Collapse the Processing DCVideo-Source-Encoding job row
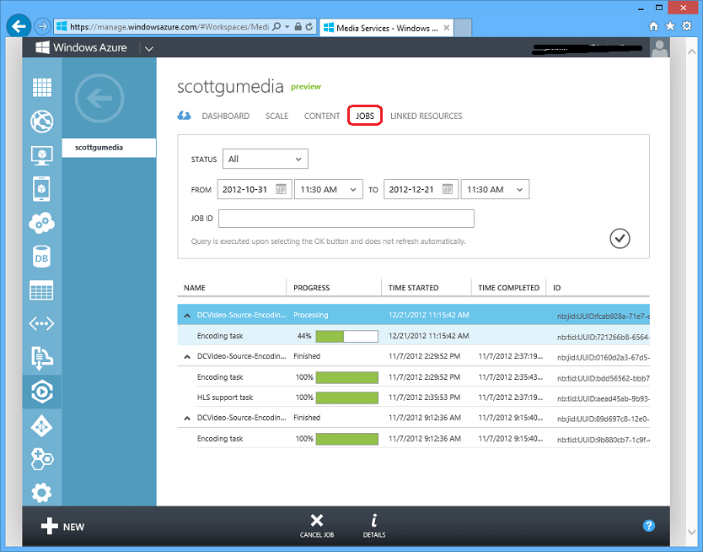Screen dimensions: 703x552 point(187,316)
